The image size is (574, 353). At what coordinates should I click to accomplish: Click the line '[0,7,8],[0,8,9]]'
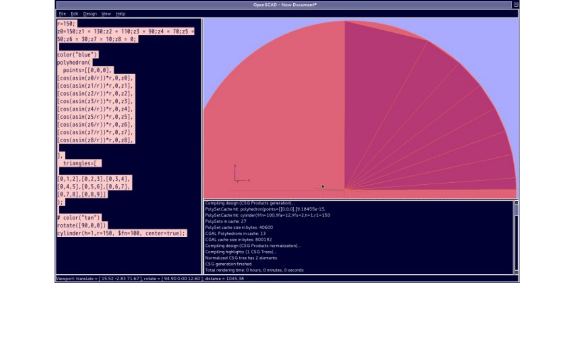pyautogui.click(x=82, y=195)
